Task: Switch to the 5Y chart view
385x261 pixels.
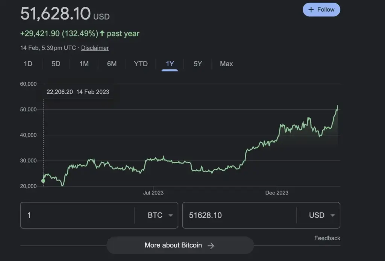Action: tap(197, 64)
